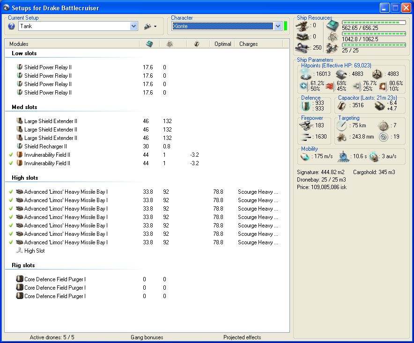Viewport: 414px width, 343px height.
Task: Click the align time icon showing 10.6 s
Action: coord(343,156)
